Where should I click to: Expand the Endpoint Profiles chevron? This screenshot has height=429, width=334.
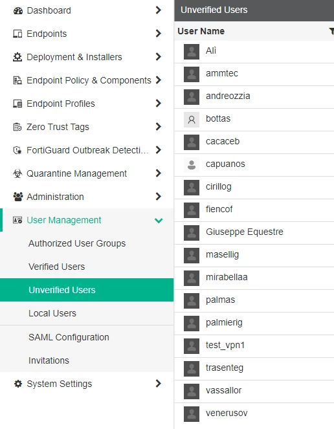158,104
